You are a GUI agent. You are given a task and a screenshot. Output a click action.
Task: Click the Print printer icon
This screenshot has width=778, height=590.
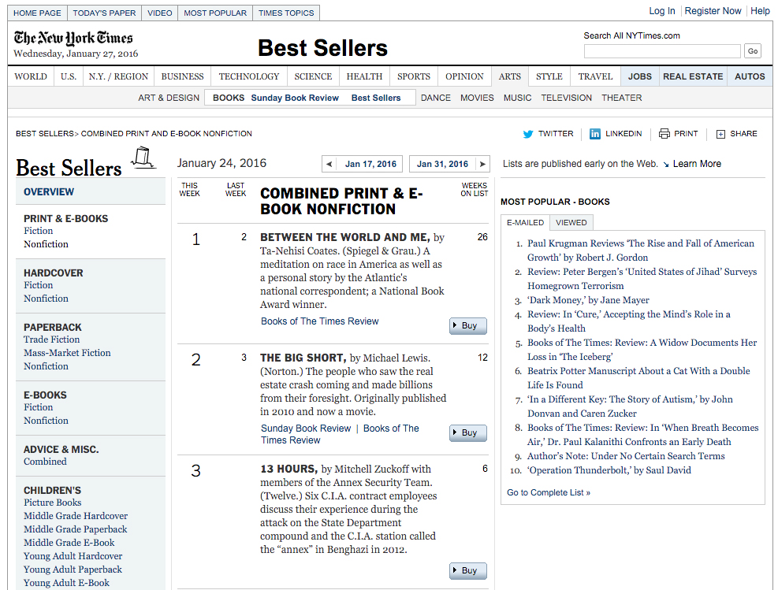point(664,134)
